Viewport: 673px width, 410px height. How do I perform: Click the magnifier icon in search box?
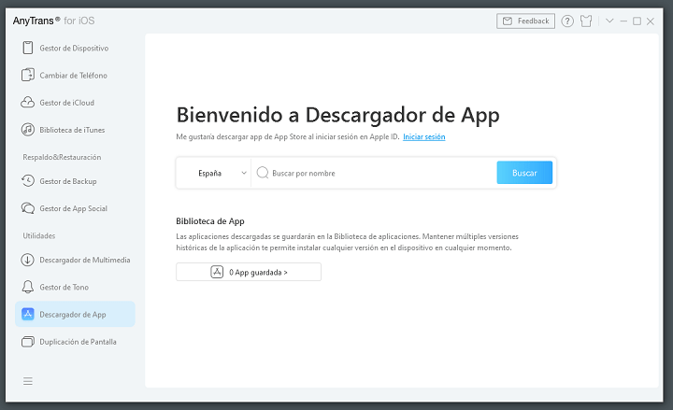263,173
